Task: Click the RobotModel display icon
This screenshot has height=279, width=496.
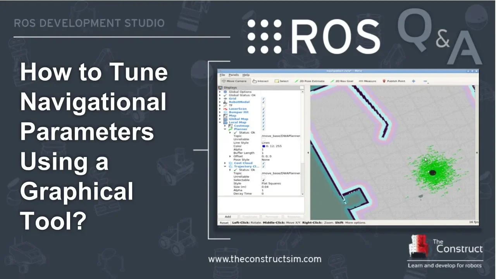Action: (x=225, y=102)
